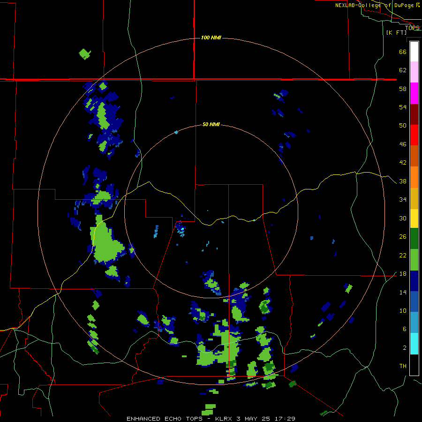Click the '66' legend value
Viewport: 422px width, 422px height.
(403, 52)
